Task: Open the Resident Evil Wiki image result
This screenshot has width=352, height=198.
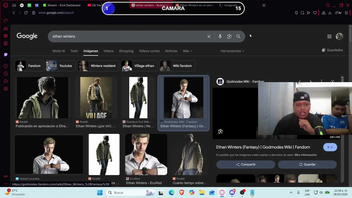Action: click(x=138, y=98)
